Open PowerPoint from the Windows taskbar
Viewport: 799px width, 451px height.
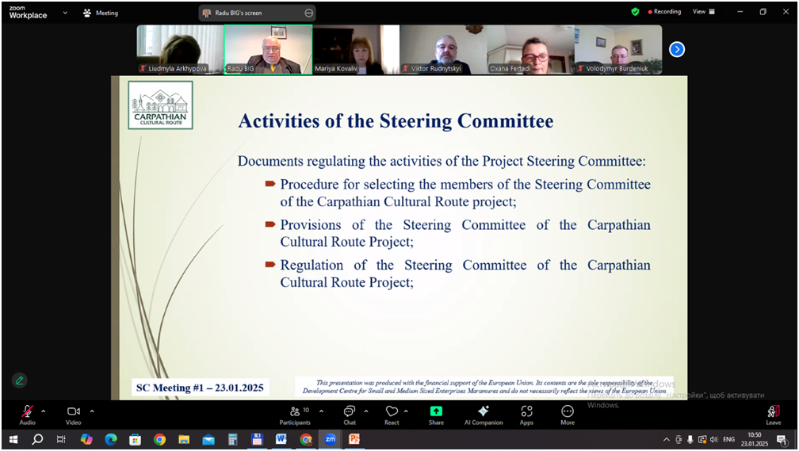click(x=354, y=439)
